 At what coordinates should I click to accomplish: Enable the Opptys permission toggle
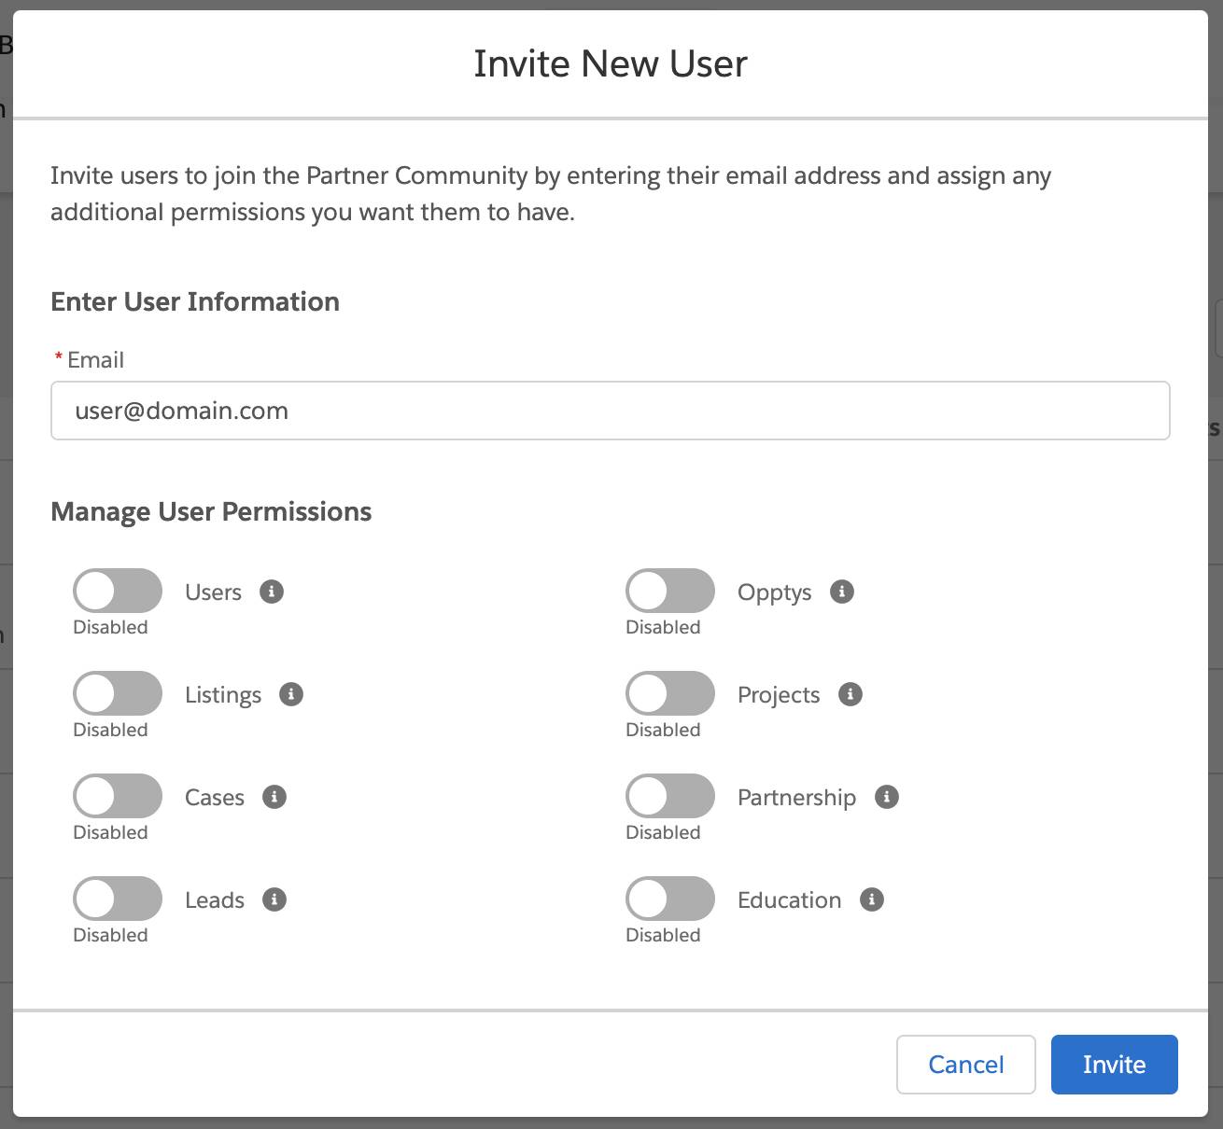pyautogui.click(x=670, y=591)
